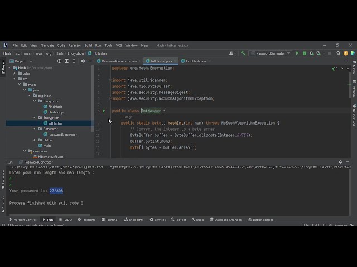Viewport: 357px width, 267px height.
Task: Collapse the Hash root project node
Action: (x=9, y=68)
